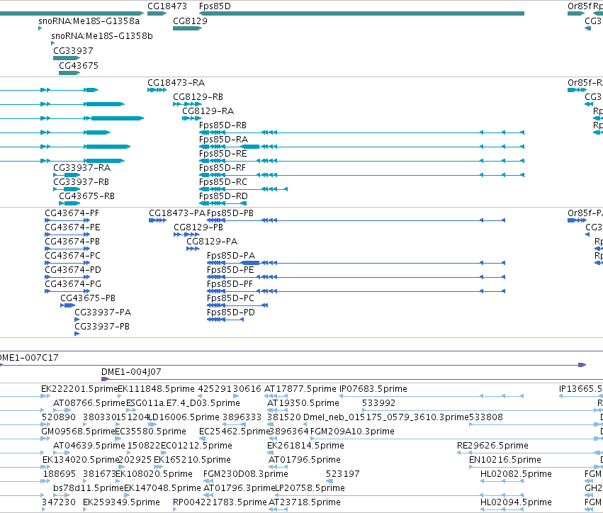Open EST HL02082.5prime

(516, 474)
